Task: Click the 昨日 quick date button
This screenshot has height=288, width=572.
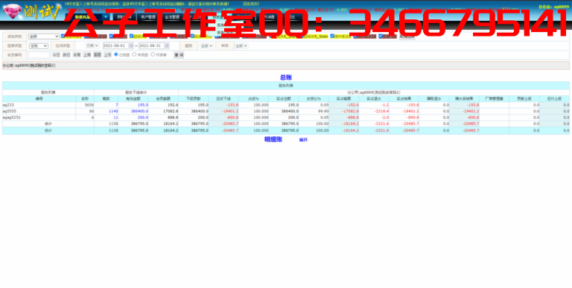Action: 66,54
